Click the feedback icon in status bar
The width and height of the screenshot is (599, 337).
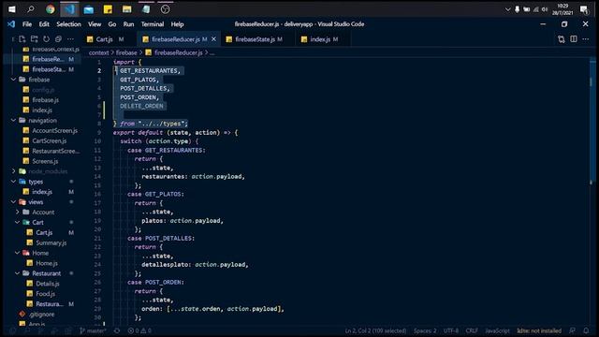tap(572, 330)
